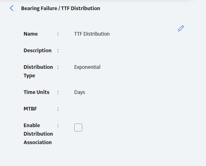Click the Distribution Type label
The width and height of the screenshot is (206, 166).
click(x=38, y=71)
